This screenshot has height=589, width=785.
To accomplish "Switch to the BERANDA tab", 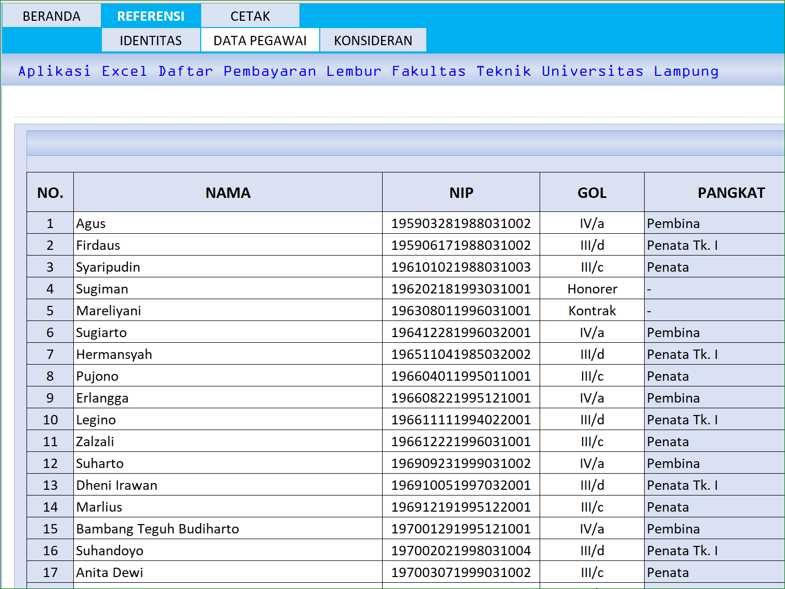I will coord(50,15).
